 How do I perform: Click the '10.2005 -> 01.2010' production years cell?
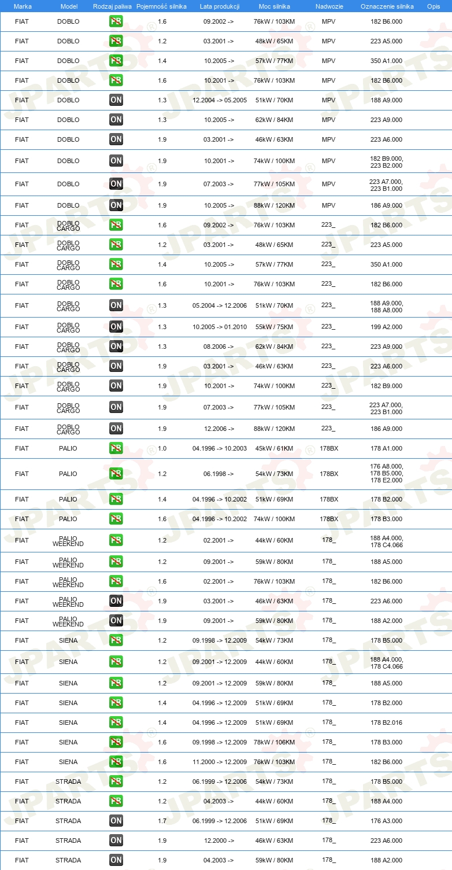[220, 327]
